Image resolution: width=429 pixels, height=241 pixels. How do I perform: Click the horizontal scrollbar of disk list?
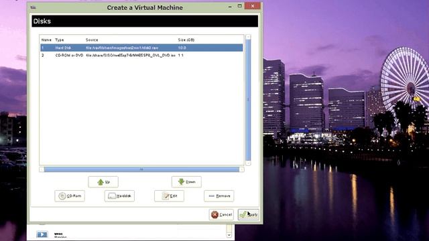[141, 169]
